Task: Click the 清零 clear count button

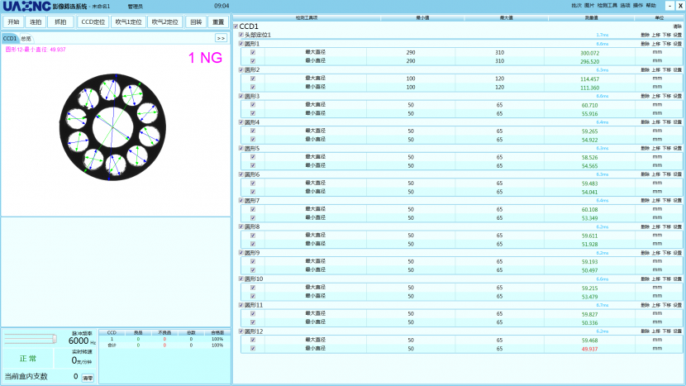Action: 88,378
